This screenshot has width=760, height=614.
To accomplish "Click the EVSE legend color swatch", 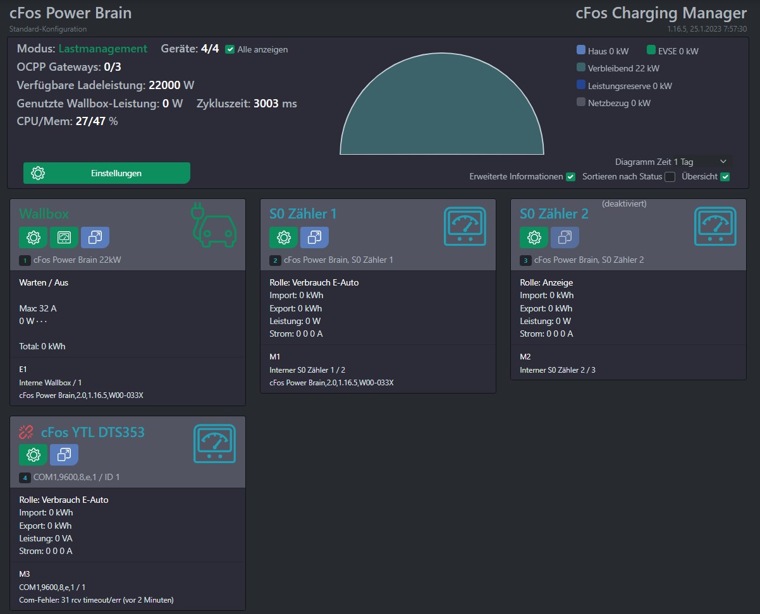I will coord(651,51).
